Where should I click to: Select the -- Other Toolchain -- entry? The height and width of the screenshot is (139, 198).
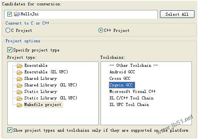tap(134, 65)
